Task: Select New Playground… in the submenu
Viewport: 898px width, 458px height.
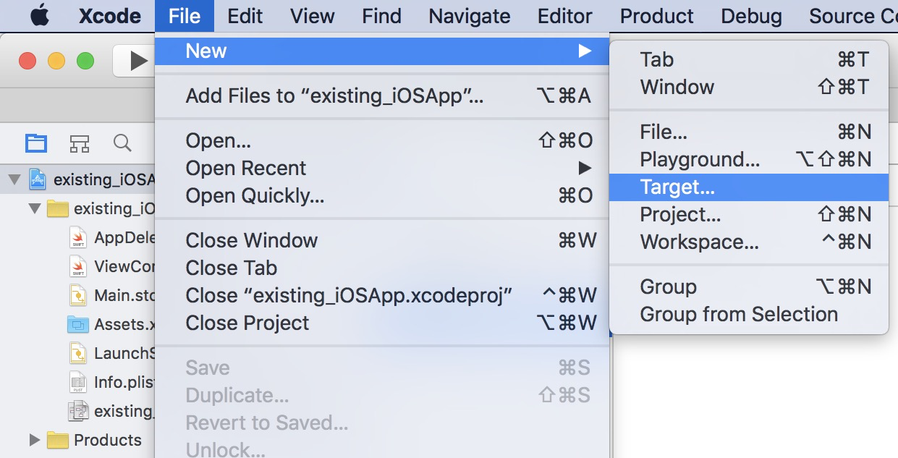Action: point(749,159)
